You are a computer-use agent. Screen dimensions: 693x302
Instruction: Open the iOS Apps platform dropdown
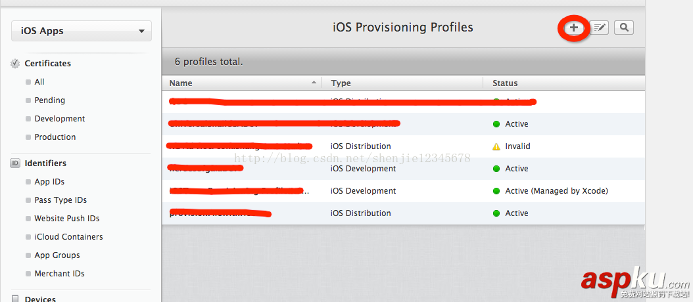(82, 31)
